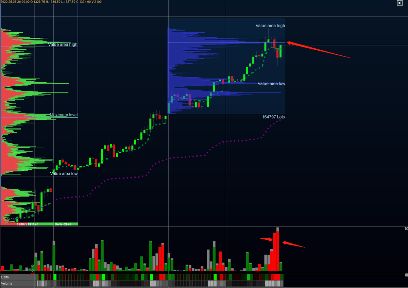Select 'Value area high' label in blue profile box
This screenshot has width=408, height=288.
pyautogui.click(x=270, y=26)
